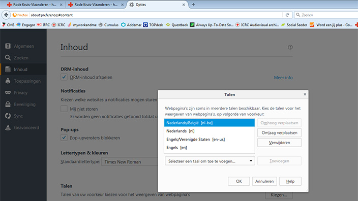
Task: Click Omhoog verplaatsen button
Action: click(x=279, y=123)
